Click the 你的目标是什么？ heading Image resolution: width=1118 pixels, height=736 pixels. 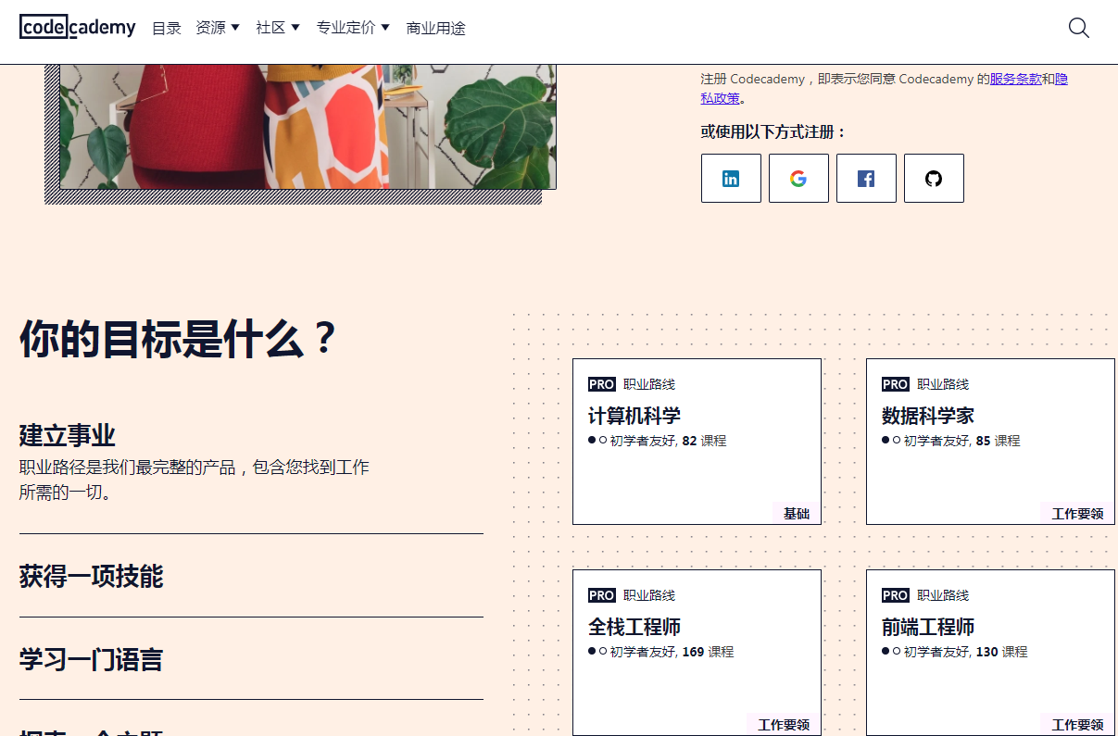(178, 339)
